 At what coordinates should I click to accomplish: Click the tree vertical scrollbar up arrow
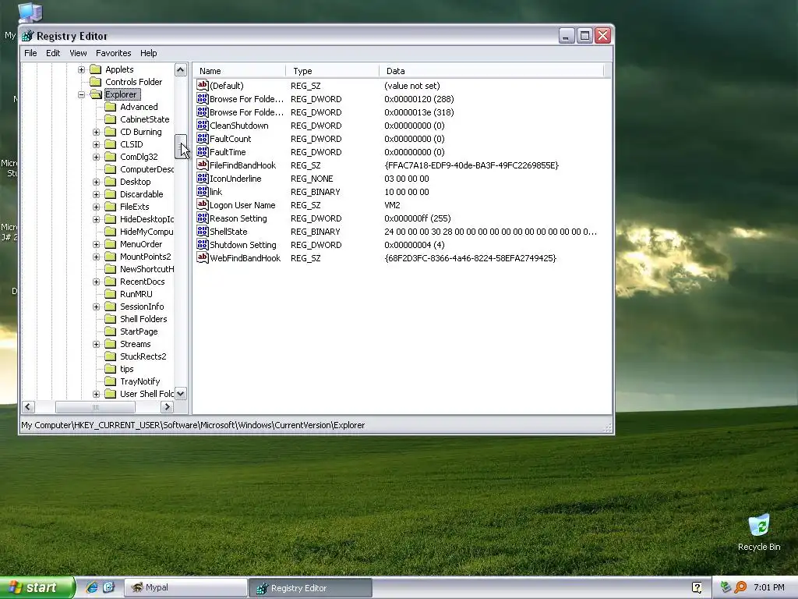click(181, 69)
